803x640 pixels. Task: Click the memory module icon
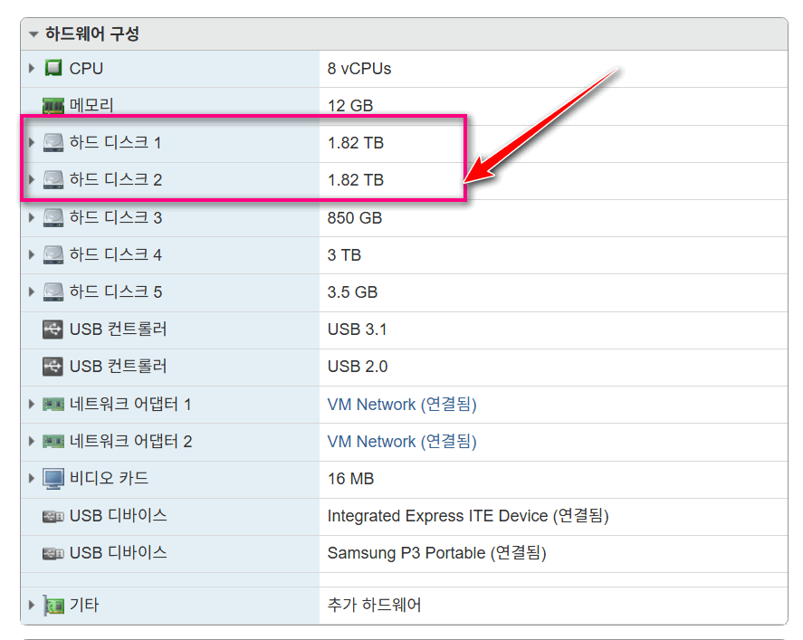pos(53,106)
